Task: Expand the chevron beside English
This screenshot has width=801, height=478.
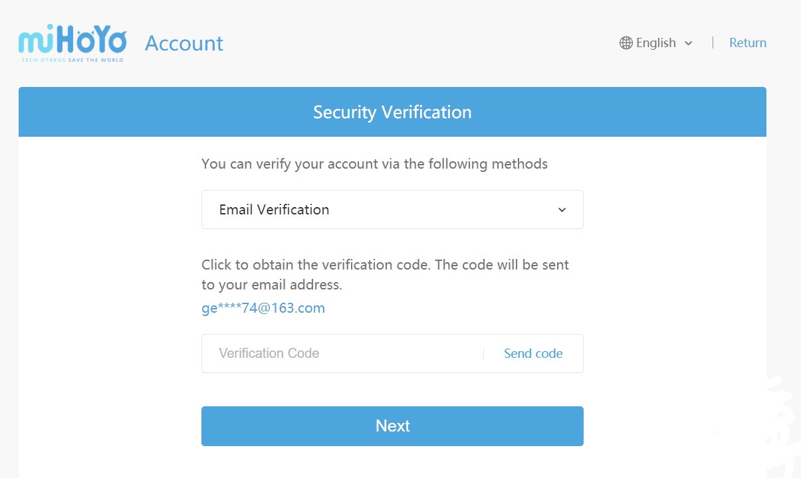Action: (689, 43)
